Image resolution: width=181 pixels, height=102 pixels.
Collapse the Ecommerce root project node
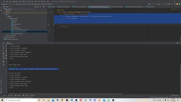3,9
